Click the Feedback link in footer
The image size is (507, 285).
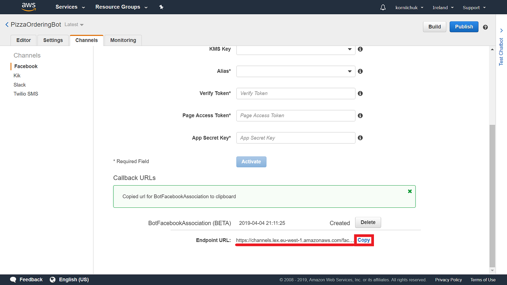pos(31,280)
